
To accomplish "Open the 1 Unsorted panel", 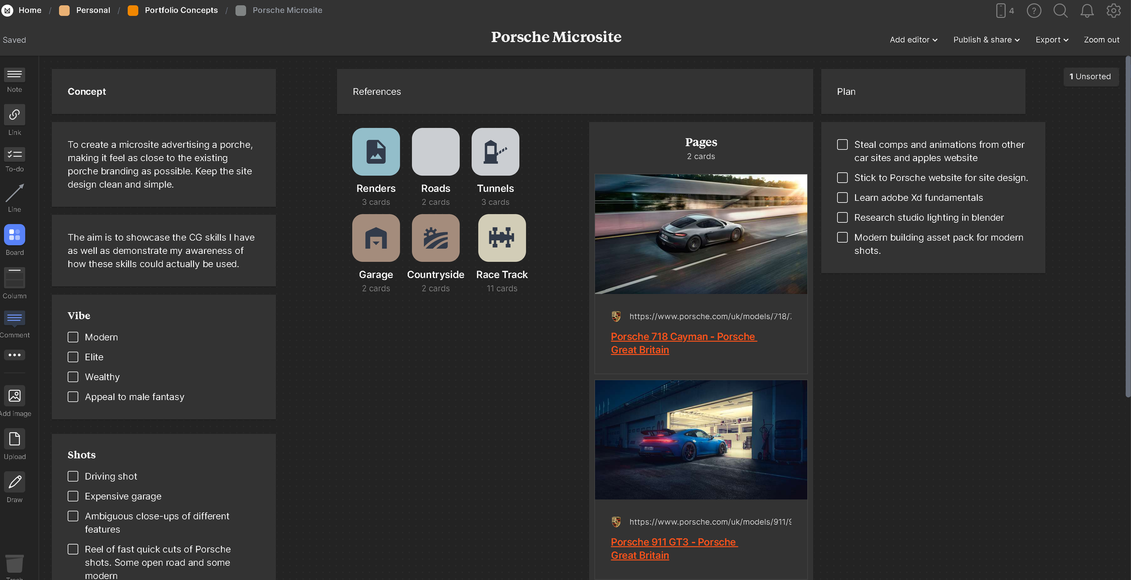I will pos(1090,76).
